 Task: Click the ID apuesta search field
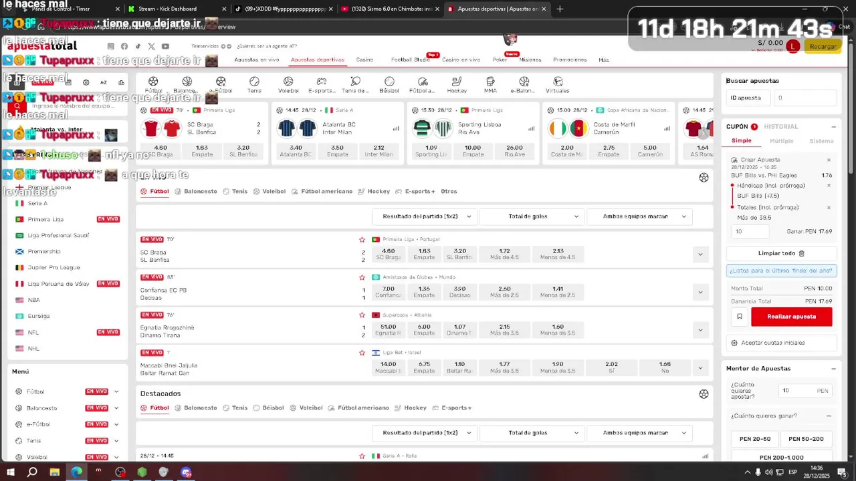coord(805,98)
